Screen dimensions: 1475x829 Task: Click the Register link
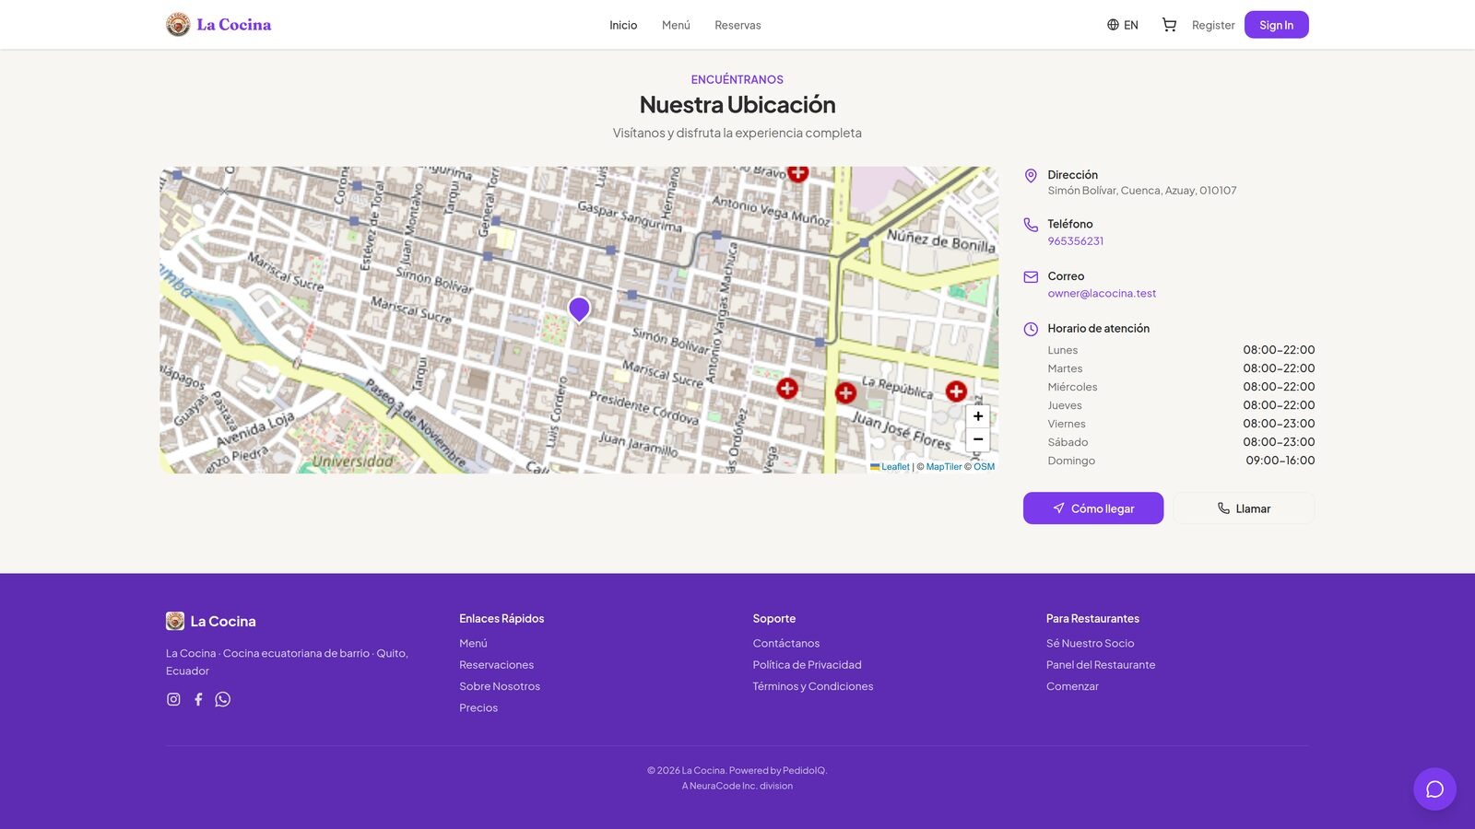click(1213, 25)
